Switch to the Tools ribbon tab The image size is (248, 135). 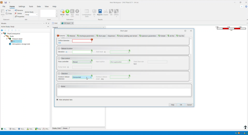pyautogui.click(x=31, y=6)
